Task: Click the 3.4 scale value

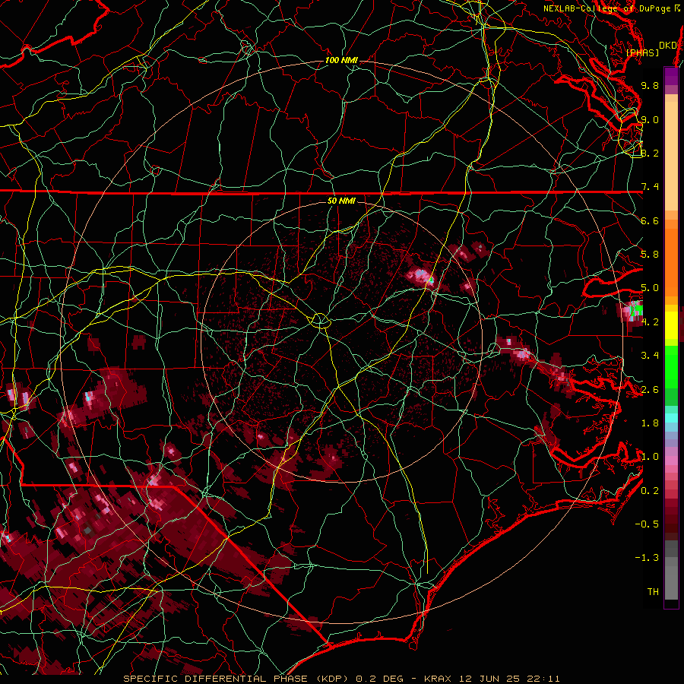Action: pyautogui.click(x=650, y=356)
